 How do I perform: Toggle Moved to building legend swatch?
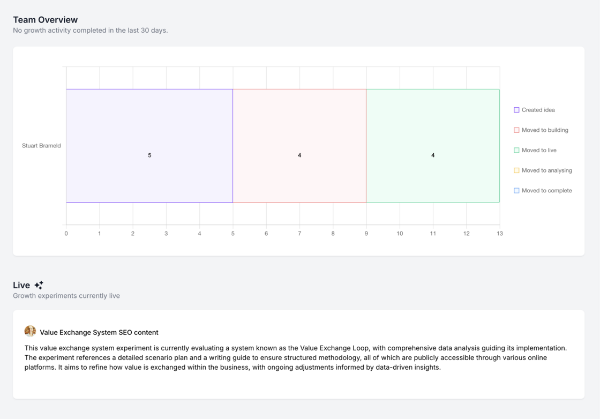pos(516,130)
